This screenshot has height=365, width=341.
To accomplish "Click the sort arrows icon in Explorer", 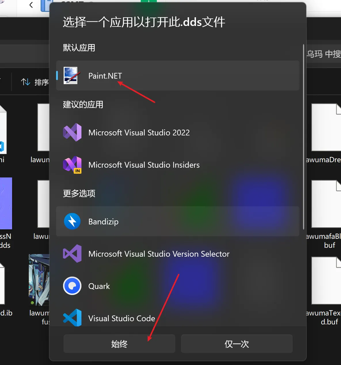I will coord(26,82).
